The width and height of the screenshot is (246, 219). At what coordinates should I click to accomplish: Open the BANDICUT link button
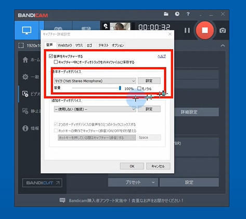tap(42, 183)
